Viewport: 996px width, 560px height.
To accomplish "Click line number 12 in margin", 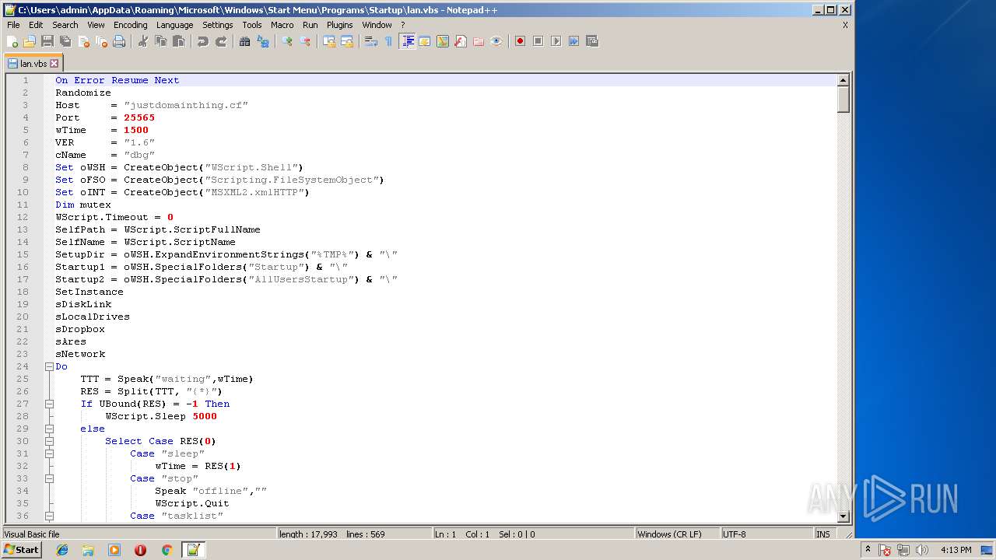I will point(23,217).
